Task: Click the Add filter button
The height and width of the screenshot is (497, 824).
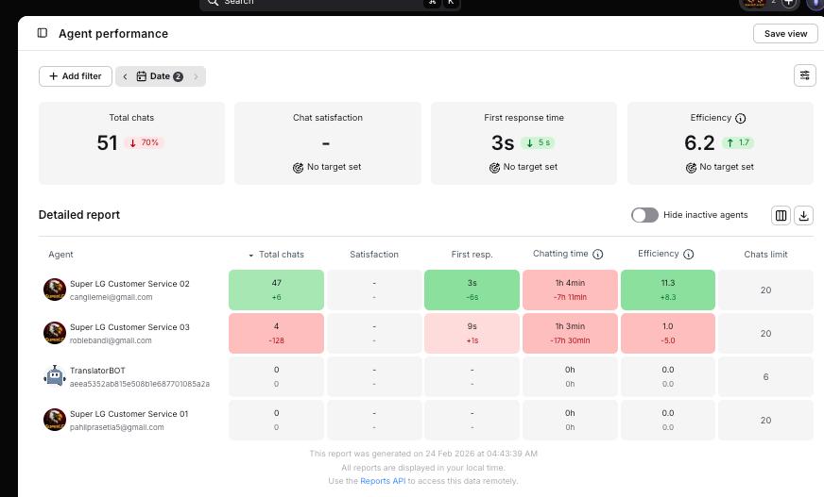Action: [x=76, y=76]
